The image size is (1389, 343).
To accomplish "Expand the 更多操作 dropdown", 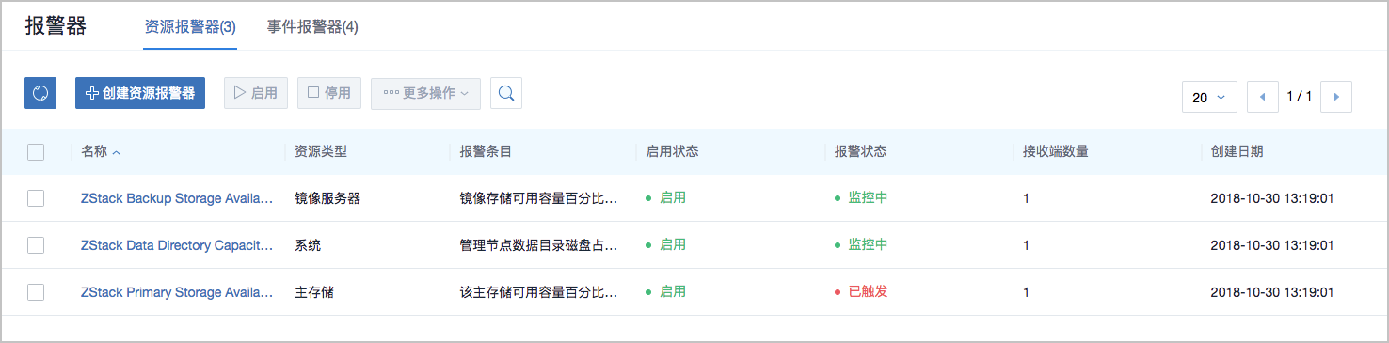I will (426, 93).
